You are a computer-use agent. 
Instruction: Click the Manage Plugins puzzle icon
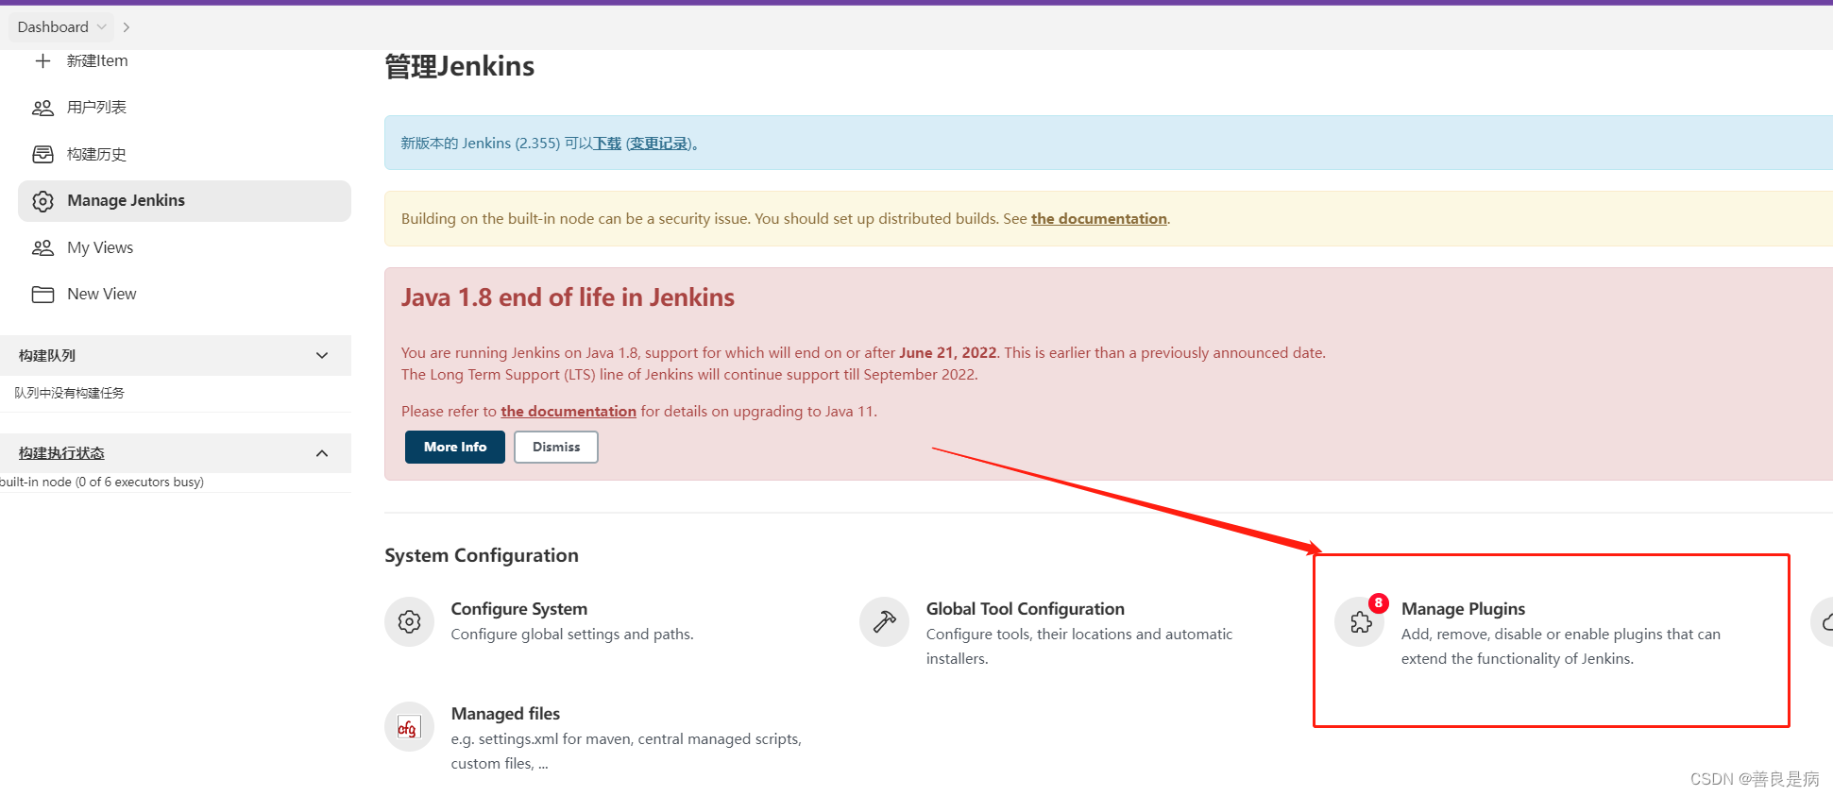coord(1360,622)
